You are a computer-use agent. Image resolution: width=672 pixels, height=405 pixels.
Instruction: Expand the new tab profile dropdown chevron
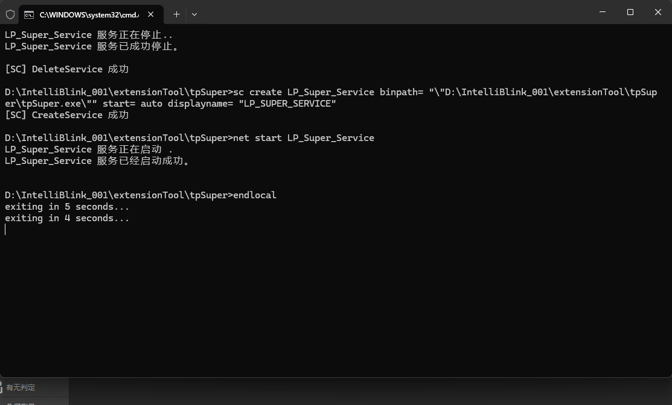[194, 14]
